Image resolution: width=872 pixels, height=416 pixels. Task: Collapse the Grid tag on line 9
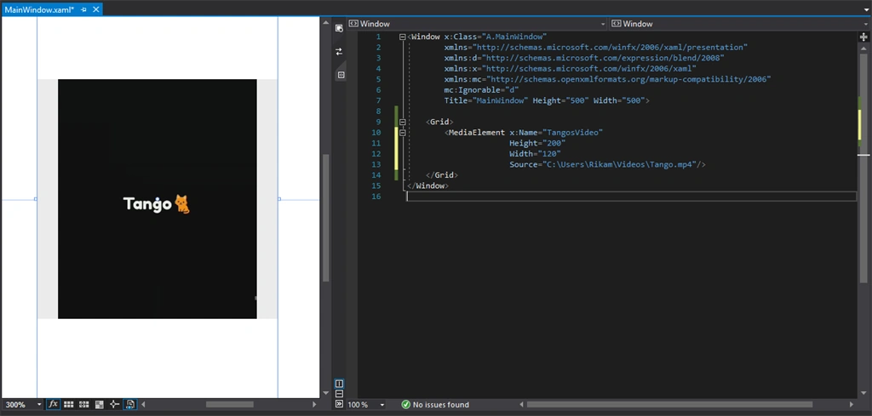click(403, 122)
